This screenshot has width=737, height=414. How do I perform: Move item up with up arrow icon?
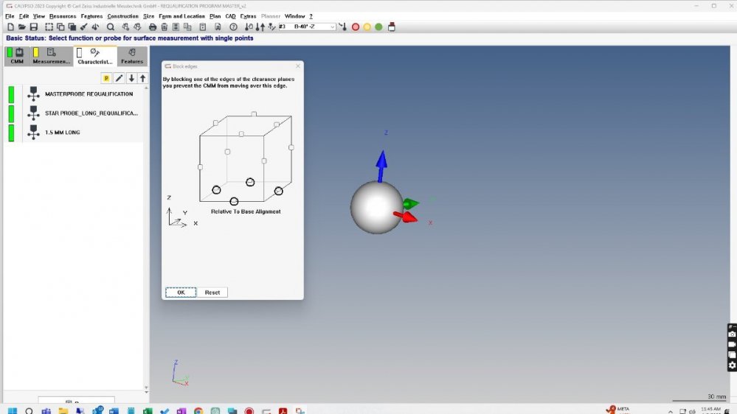pos(143,78)
